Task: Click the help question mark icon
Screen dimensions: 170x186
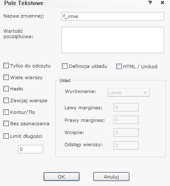Action: point(150,3)
